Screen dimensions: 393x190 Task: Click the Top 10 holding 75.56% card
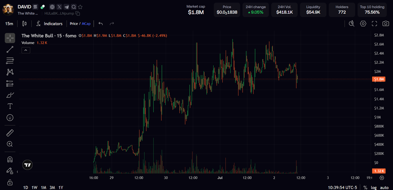click(372, 10)
